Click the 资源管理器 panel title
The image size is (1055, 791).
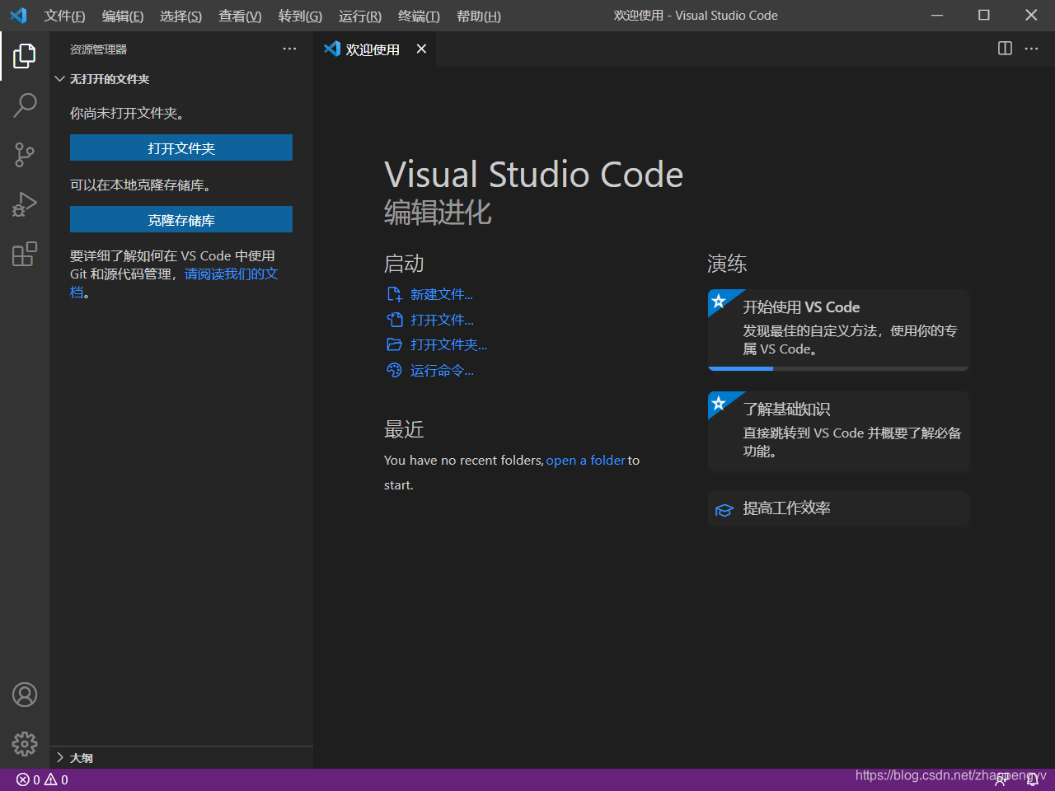(x=98, y=49)
